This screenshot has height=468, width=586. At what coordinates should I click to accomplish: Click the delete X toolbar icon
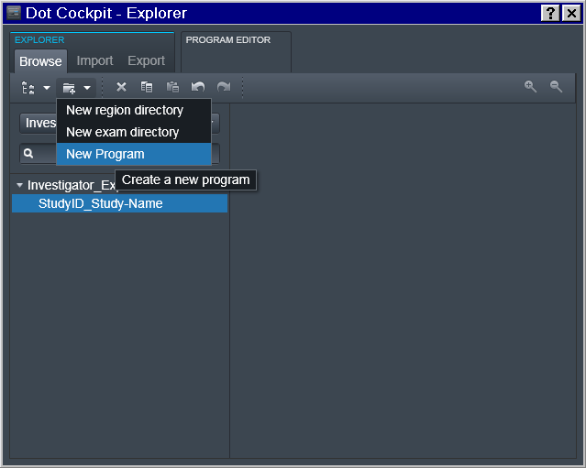pos(121,87)
